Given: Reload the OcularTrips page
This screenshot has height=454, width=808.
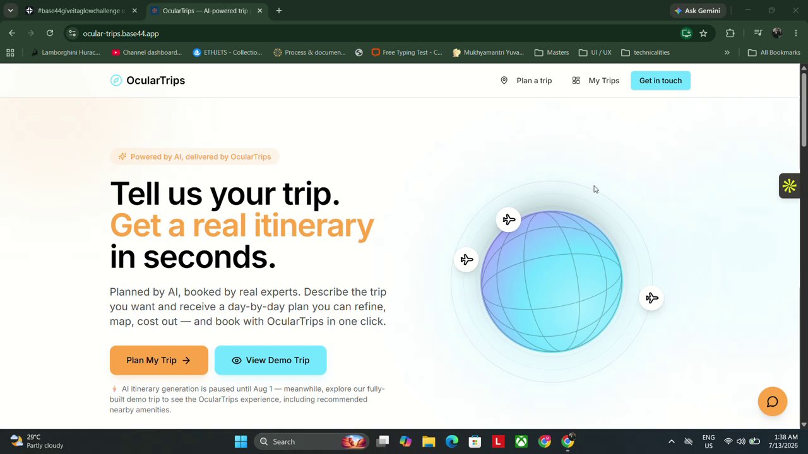Looking at the screenshot, I should [x=50, y=33].
